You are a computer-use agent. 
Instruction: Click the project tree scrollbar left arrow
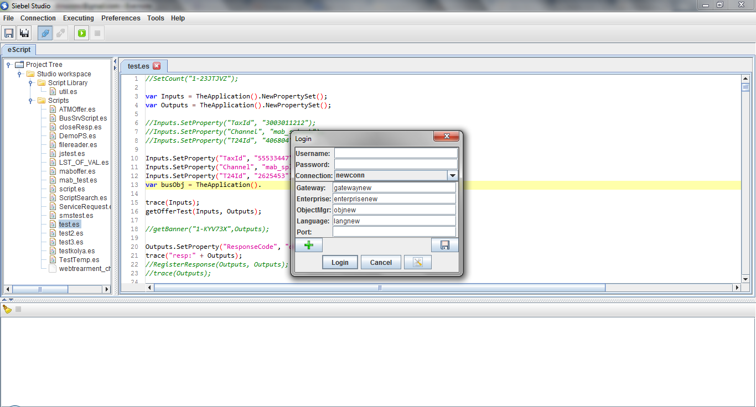(x=8, y=289)
